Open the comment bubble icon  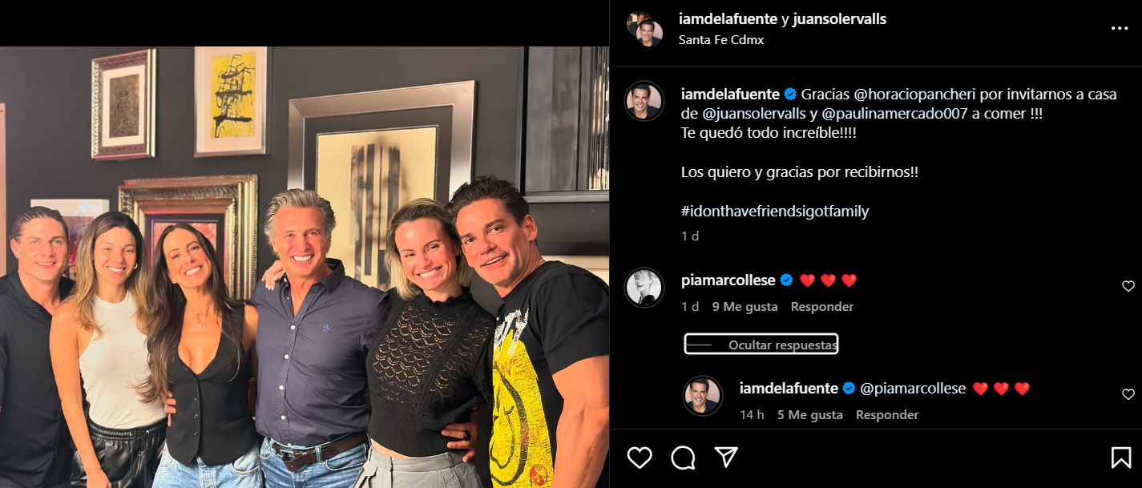click(x=683, y=458)
